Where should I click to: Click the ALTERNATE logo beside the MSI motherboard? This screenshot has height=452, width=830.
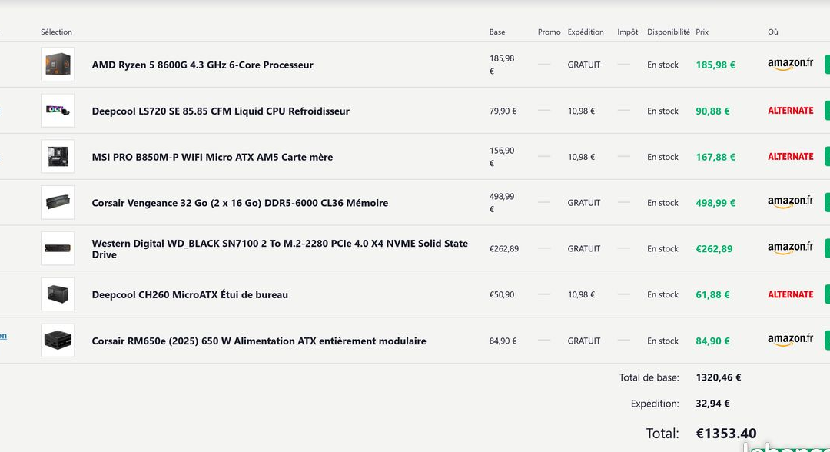point(791,156)
